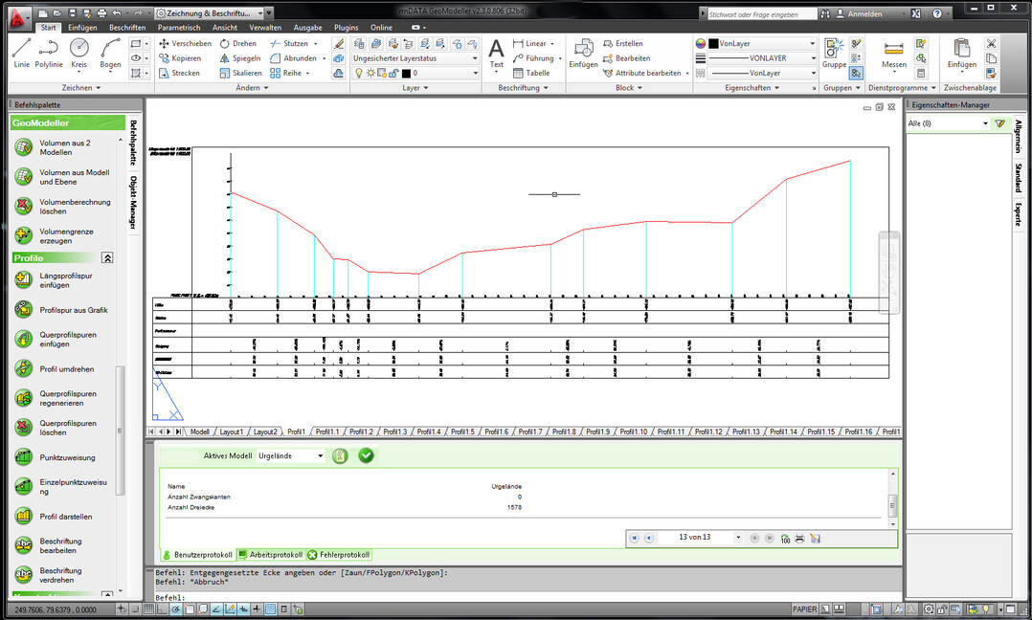Open the VONLAYER lineweight dropdown
The width and height of the screenshot is (1032, 620).
761,58
